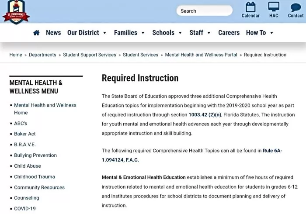Expand the Families dropdown arrow
The height and width of the screenshot is (214, 306).
(143, 33)
